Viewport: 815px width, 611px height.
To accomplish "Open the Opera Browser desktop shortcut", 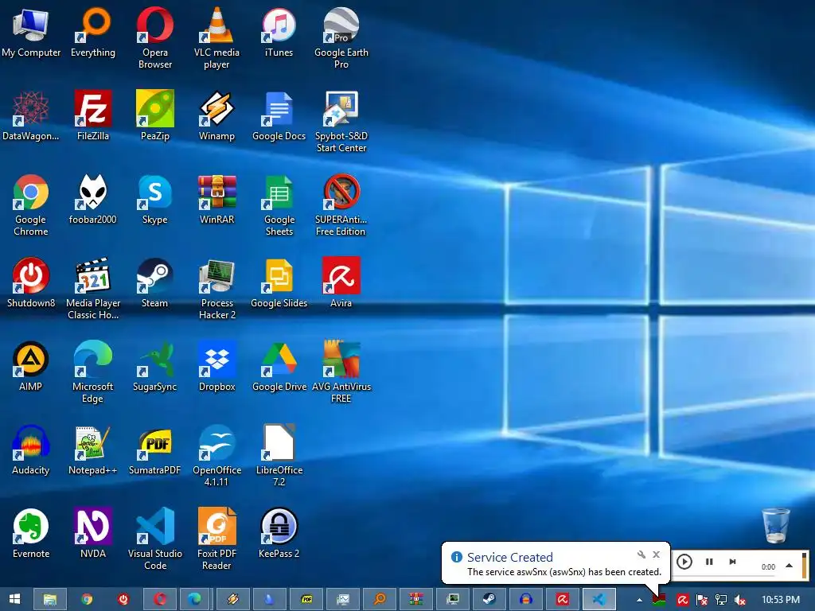I will [155, 38].
